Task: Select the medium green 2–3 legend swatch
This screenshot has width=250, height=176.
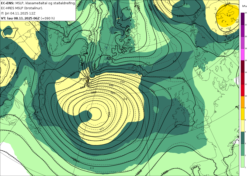Action: [x=242, y=150]
